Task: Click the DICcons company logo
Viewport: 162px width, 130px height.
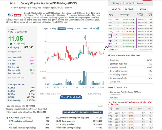Action: pyautogui.click(x=15, y=15)
